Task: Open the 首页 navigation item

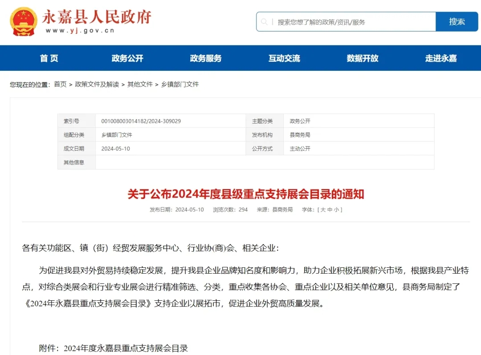Action: (x=49, y=58)
